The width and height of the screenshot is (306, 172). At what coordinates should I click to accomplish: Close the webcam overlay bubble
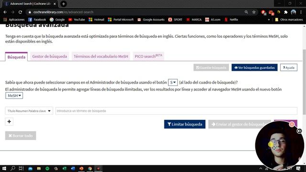click(292, 124)
